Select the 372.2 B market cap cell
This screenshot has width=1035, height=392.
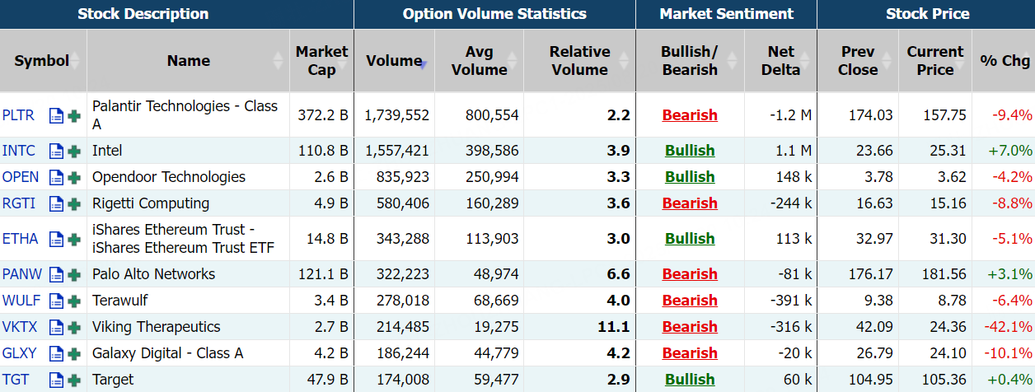[321, 115]
